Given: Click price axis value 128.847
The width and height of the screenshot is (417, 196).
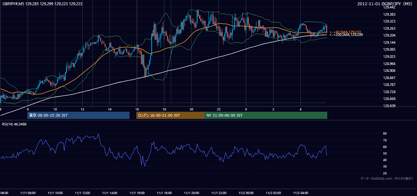Looking at the screenshot, I should pyautogui.click(x=389, y=78).
